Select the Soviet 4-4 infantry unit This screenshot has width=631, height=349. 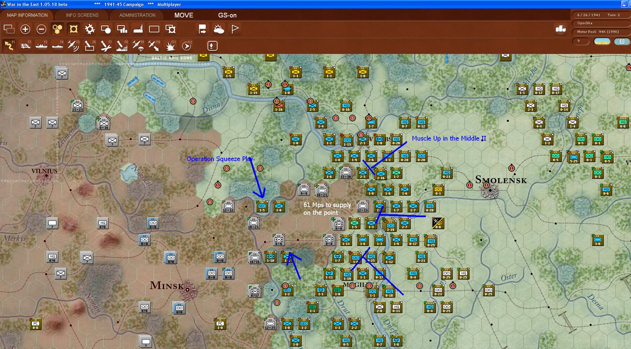539,122
